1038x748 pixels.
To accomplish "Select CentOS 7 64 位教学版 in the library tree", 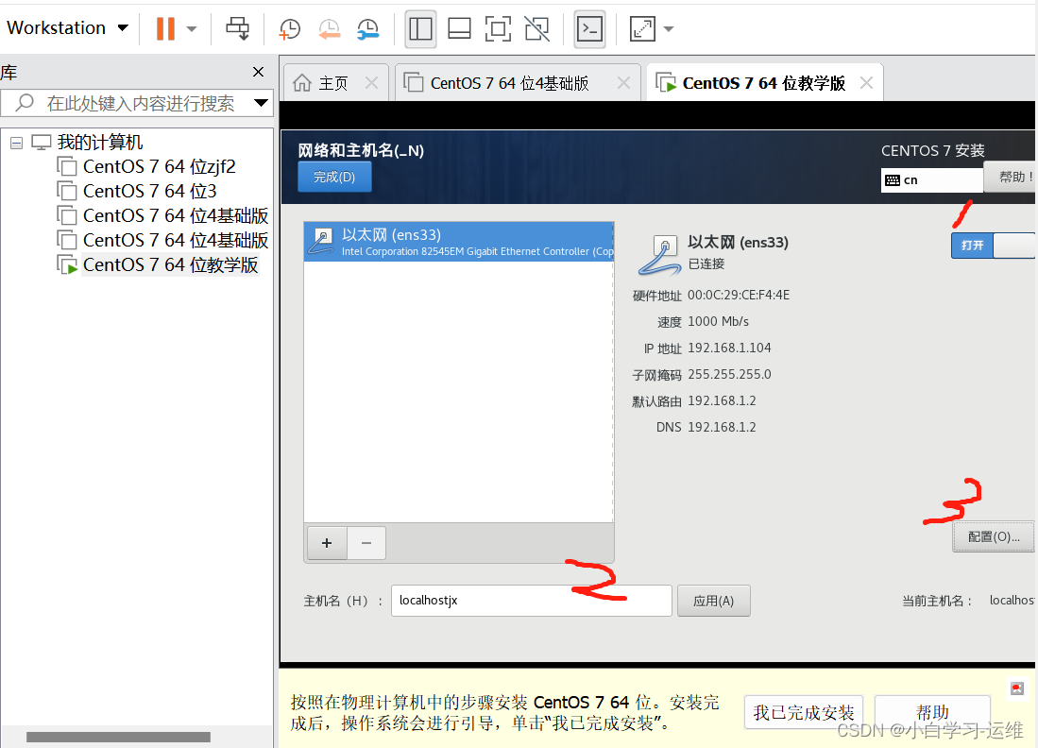I will [x=170, y=264].
